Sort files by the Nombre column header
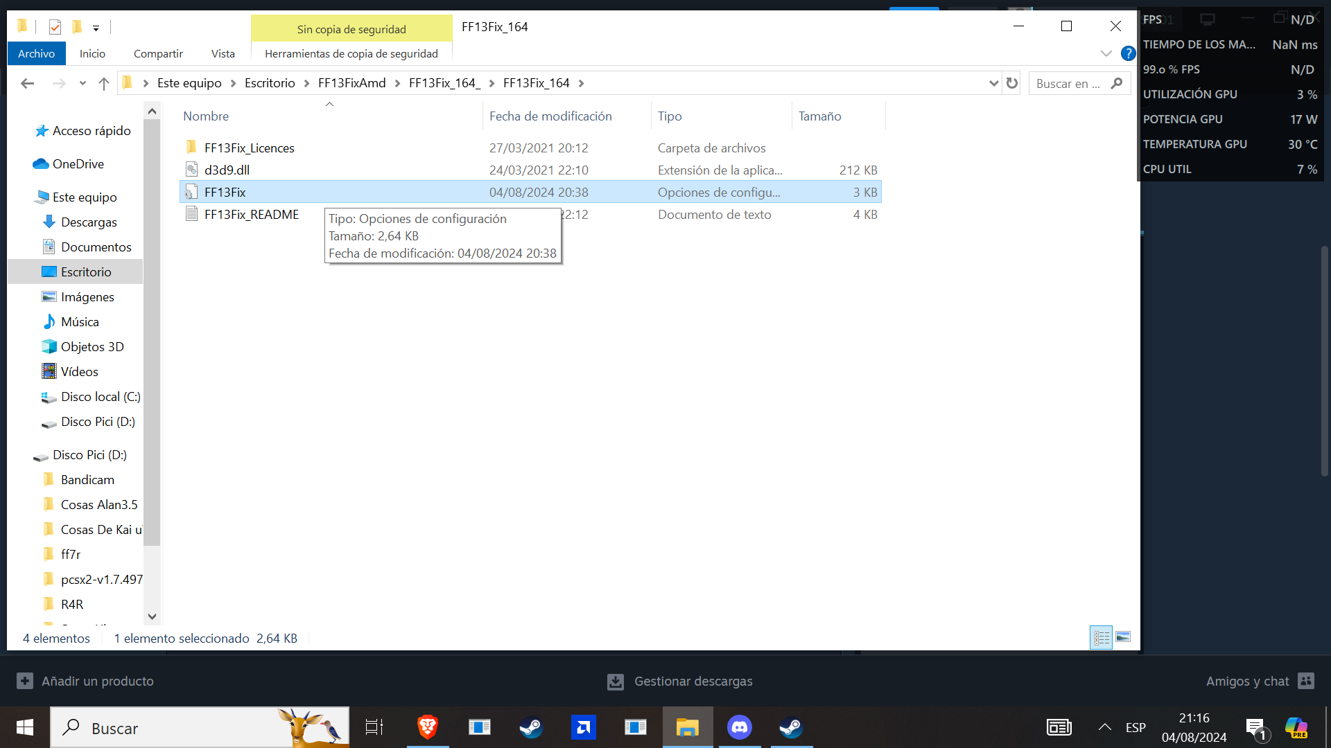1331x748 pixels. [x=206, y=116]
